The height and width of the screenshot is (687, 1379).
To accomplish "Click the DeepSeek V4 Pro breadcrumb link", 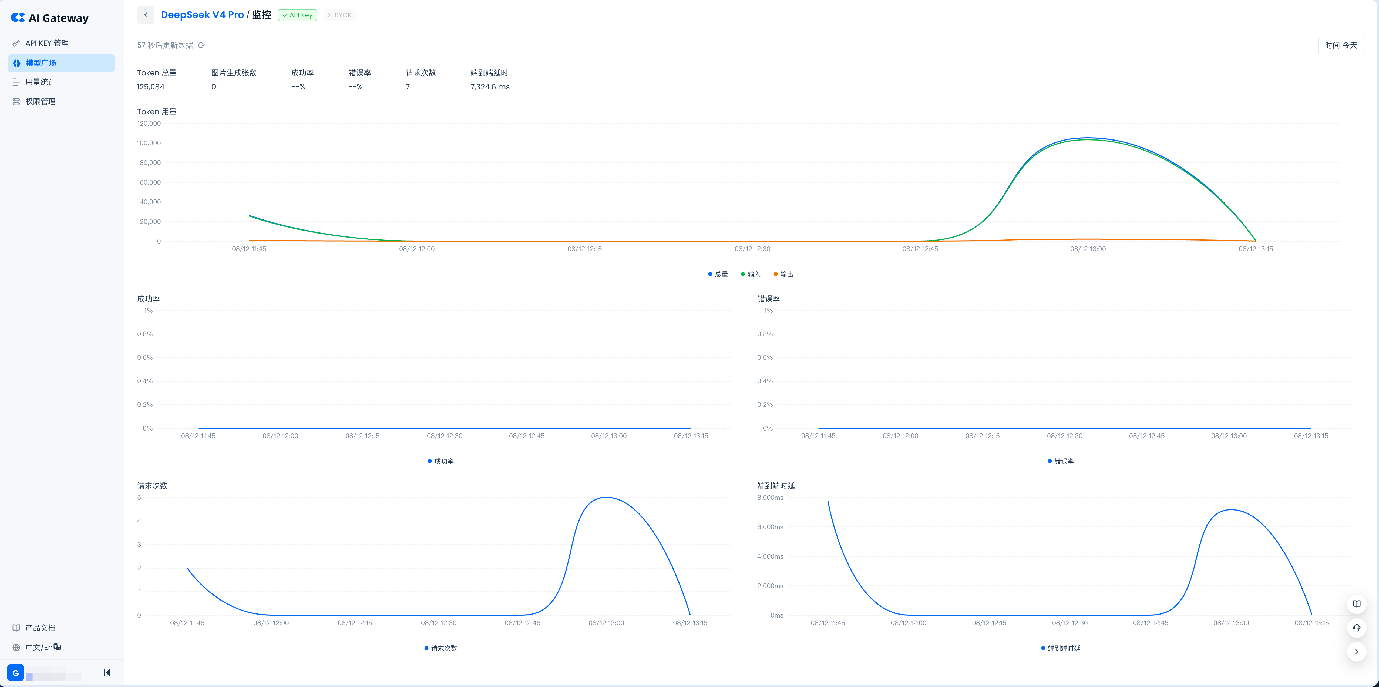I will tap(202, 15).
